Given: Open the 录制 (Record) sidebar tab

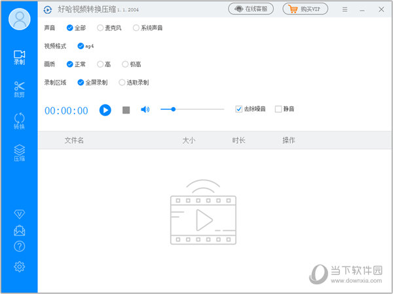Looking at the screenshot, I should [19, 57].
